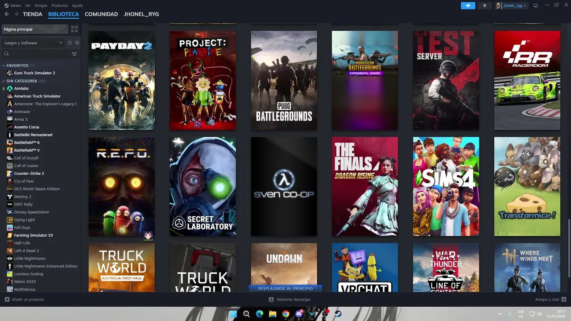The height and width of the screenshot is (321, 571).
Task: Click the Steam taskbar icon
Action: pos(338,314)
